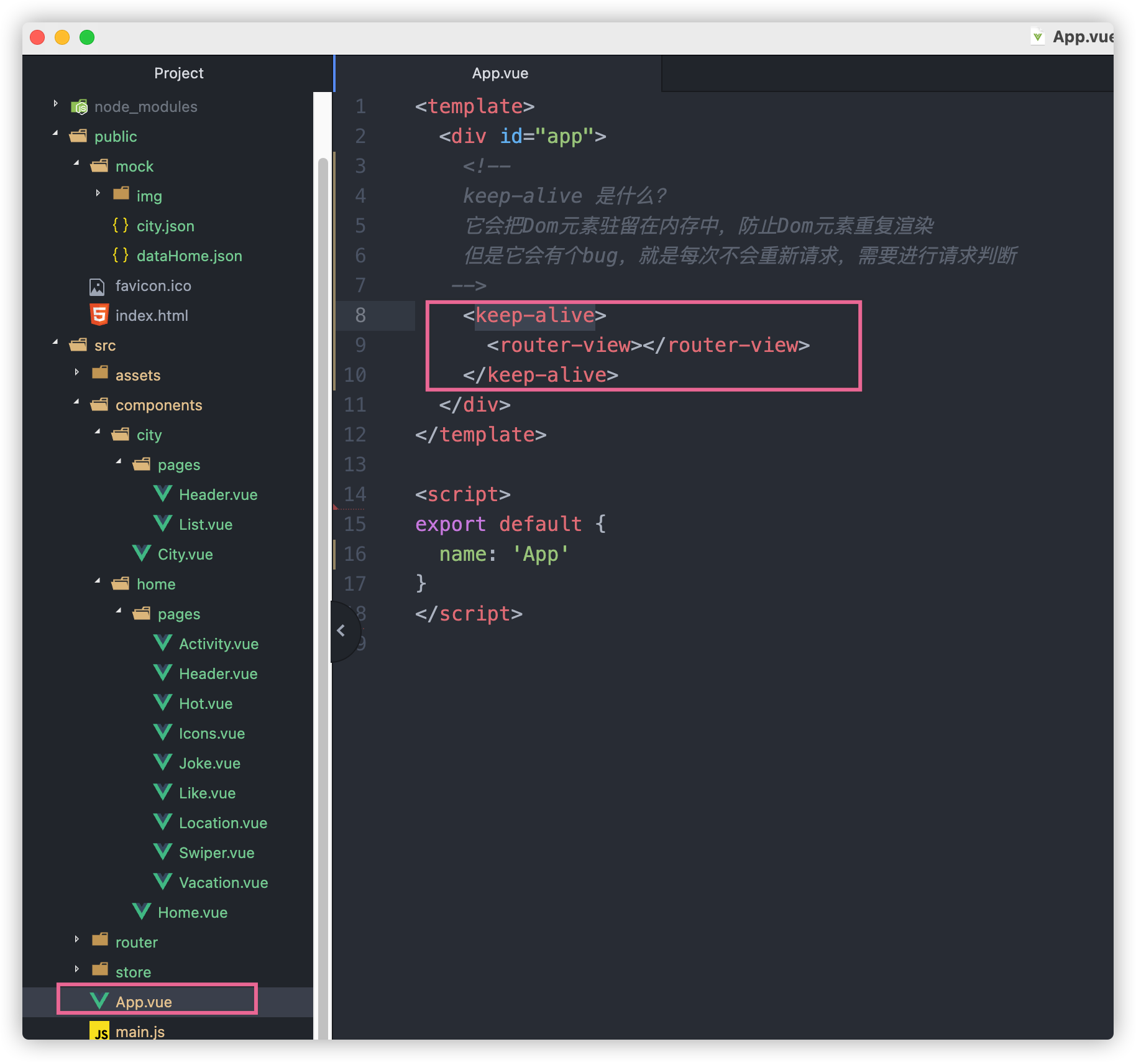Expand the router folder arrow

pyautogui.click(x=77, y=940)
